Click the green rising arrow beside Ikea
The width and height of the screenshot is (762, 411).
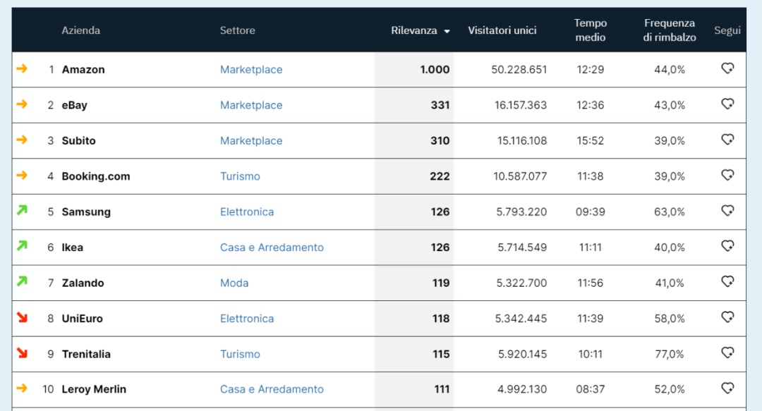click(x=22, y=246)
